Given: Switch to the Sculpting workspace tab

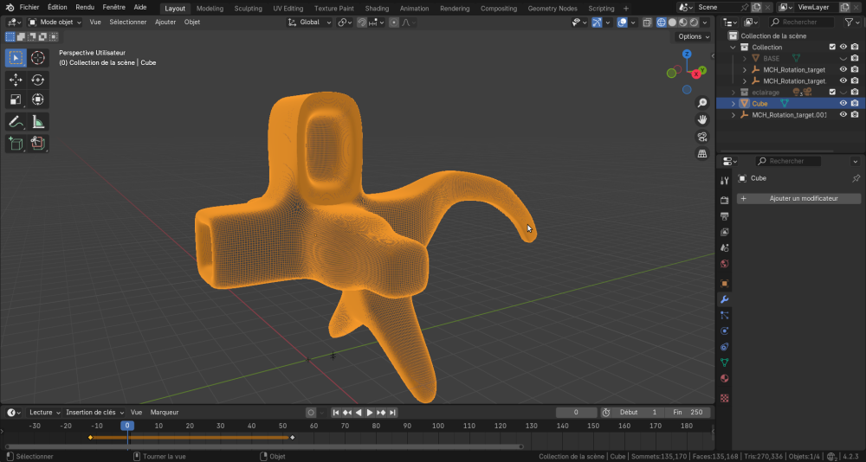Looking at the screenshot, I should tap(248, 9).
